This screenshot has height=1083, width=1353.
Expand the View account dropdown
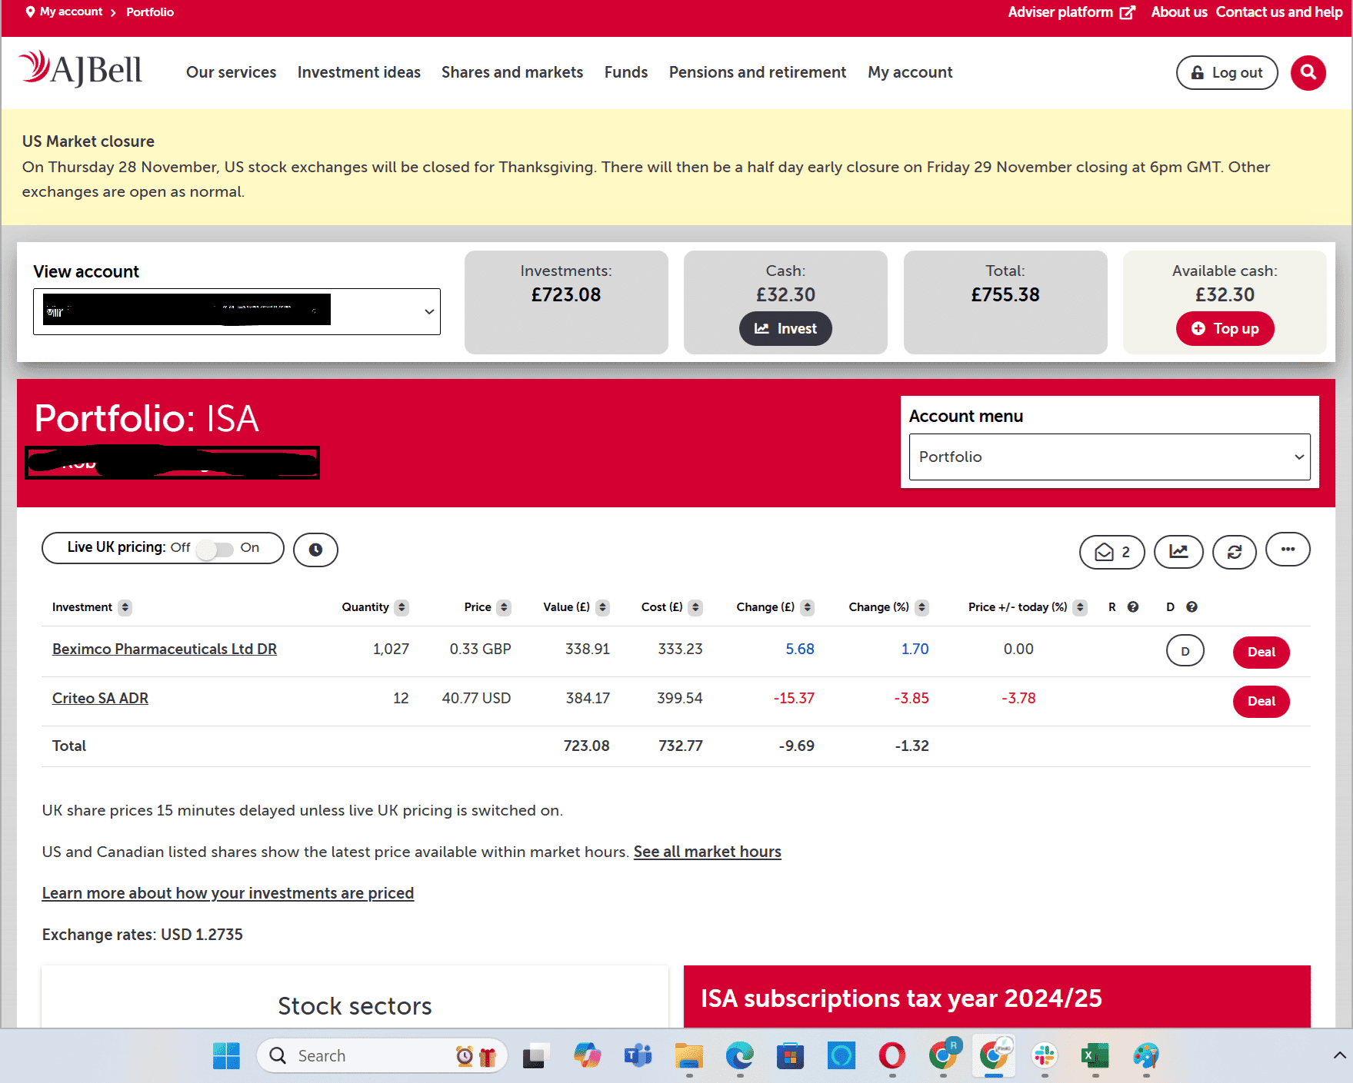pyautogui.click(x=237, y=311)
